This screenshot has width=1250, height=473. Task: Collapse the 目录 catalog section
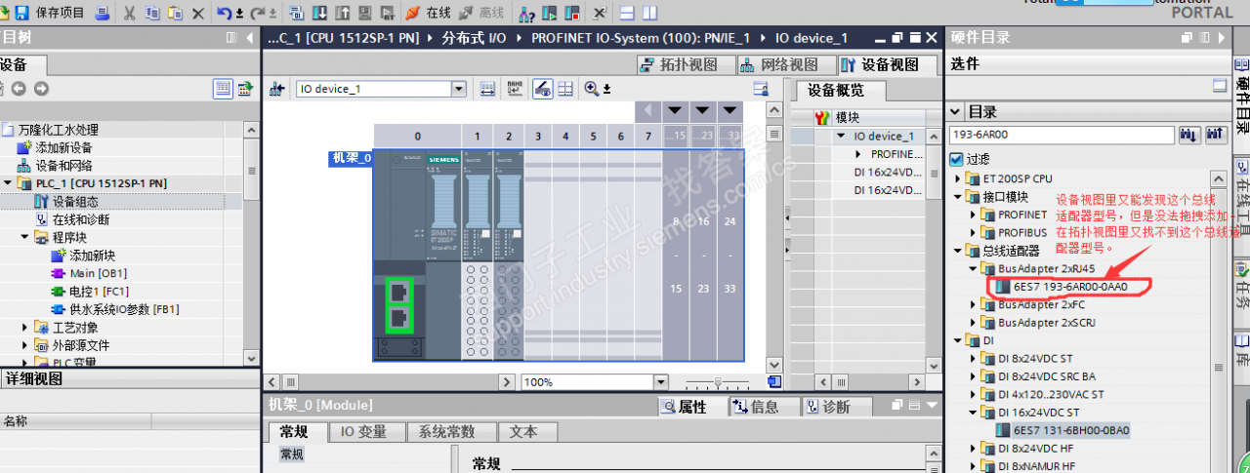[957, 111]
